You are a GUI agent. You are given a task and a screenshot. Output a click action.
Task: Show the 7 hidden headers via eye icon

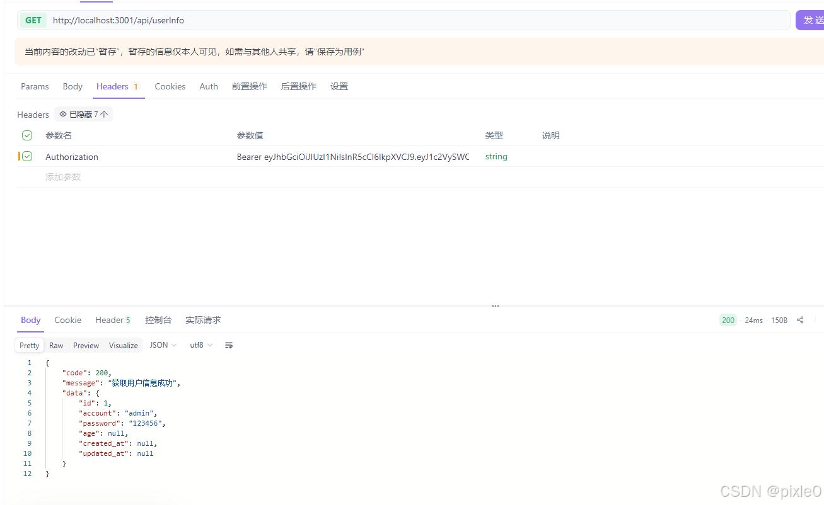pyautogui.click(x=83, y=114)
